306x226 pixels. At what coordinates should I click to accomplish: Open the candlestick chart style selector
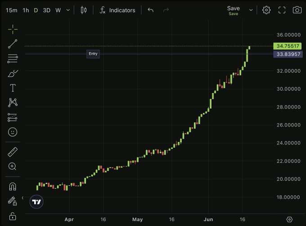click(x=84, y=10)
